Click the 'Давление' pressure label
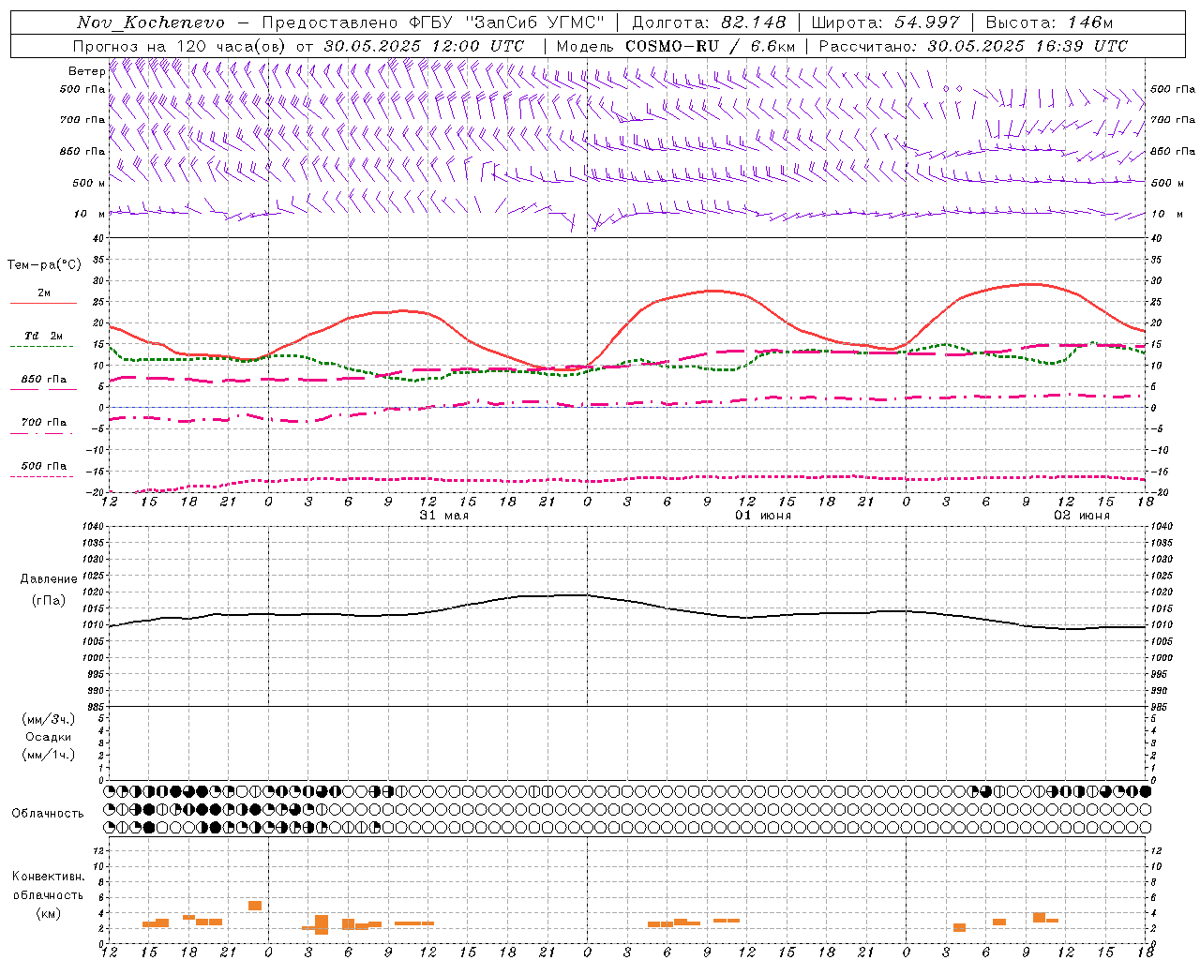The image size is (1200, 960). [x=49, y=579]
